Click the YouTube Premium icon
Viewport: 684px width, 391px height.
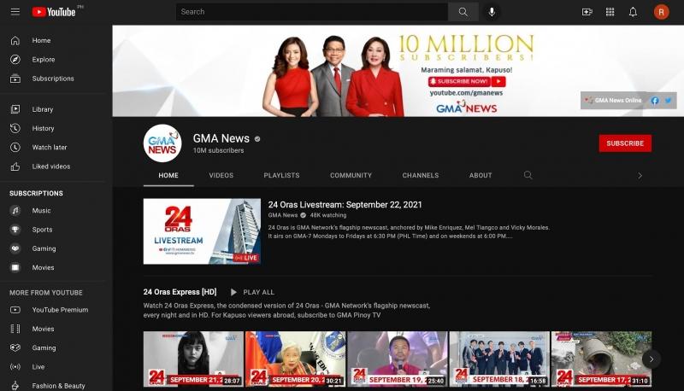click(x=15, y=310)
